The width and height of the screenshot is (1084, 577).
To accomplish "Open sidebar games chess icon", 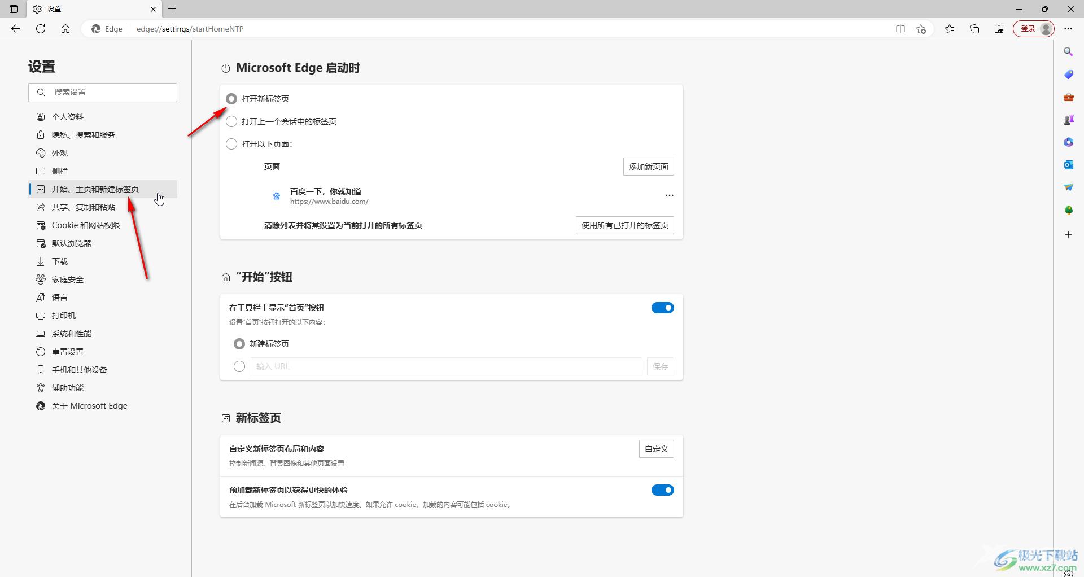I will click(1068, 120).
